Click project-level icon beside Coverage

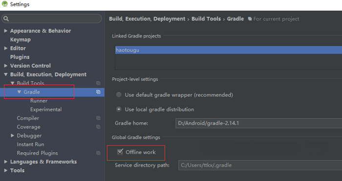pyautogui.click(x=98, y=127)
